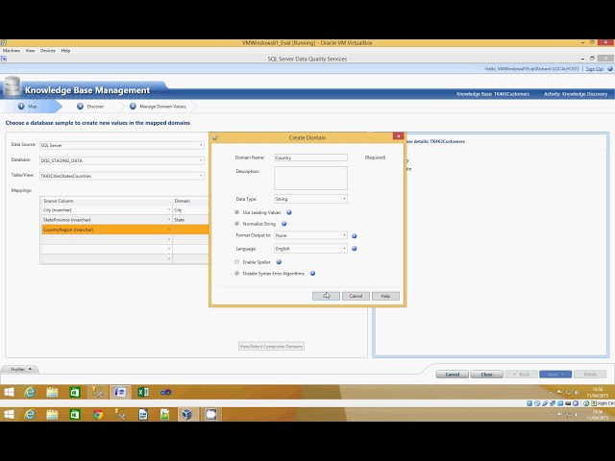Screen dimensions: 615x461
Task: Enable the Enable Speller checkbox
Action: pos(237,262)
